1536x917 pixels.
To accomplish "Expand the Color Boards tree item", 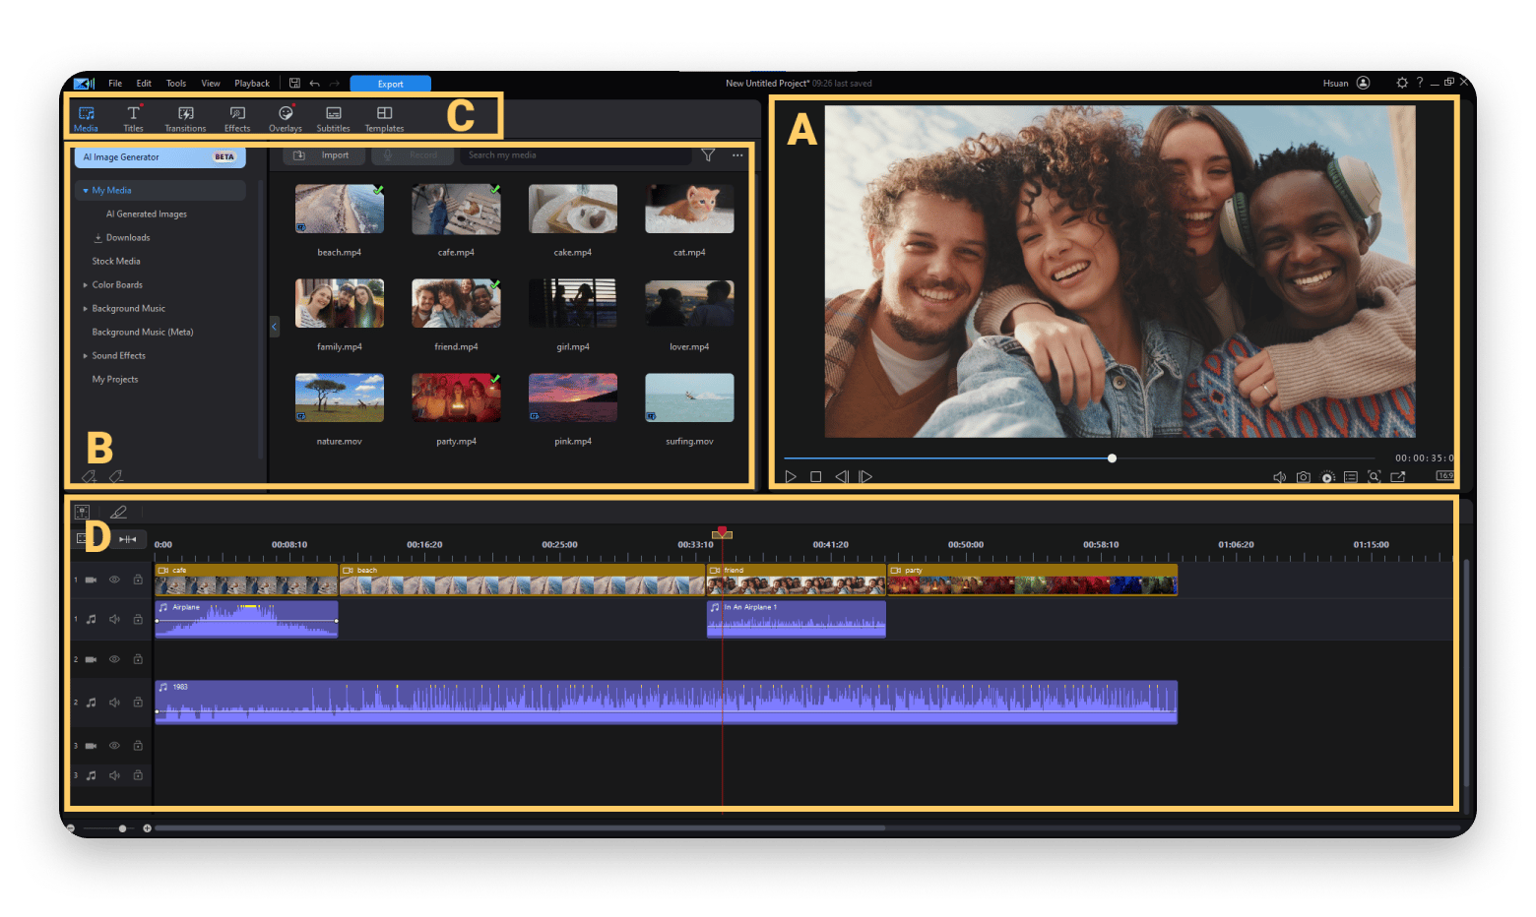I will pos(86,285).
